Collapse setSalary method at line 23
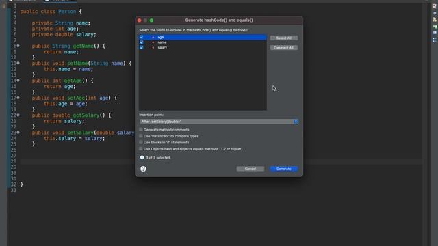This screenshot has width=438, height=246. tap(18, 132)
